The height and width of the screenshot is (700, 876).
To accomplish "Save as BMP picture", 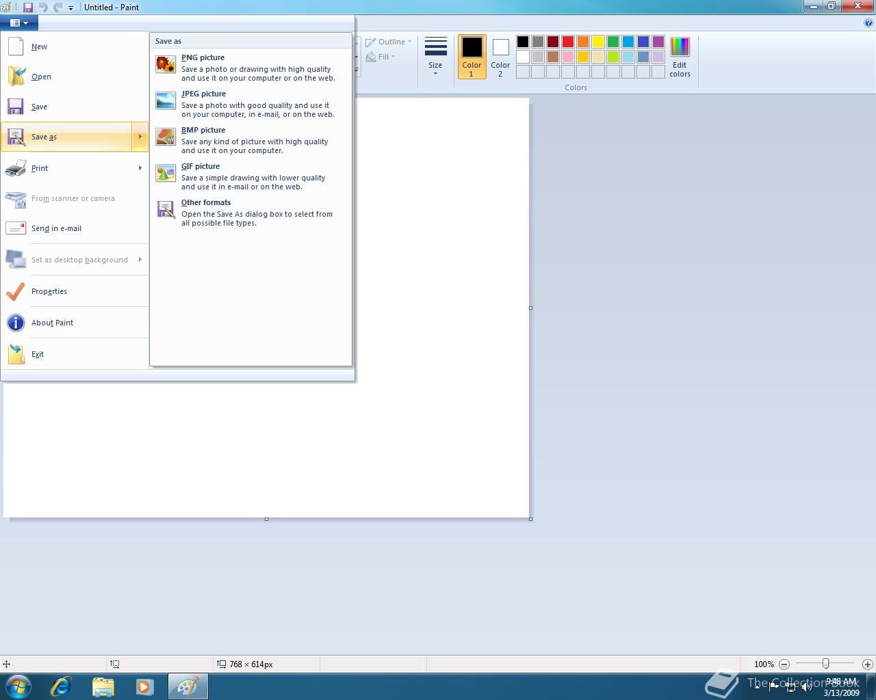I will point(251,140).
